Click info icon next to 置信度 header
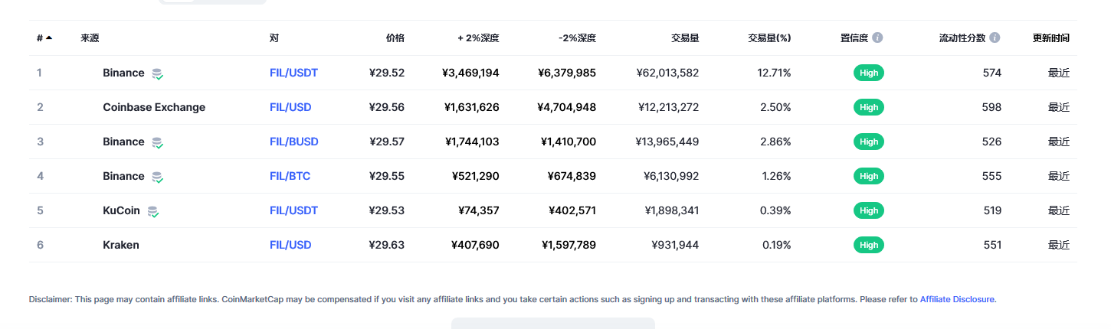1111x329 pixels. (x=877, y=37)
